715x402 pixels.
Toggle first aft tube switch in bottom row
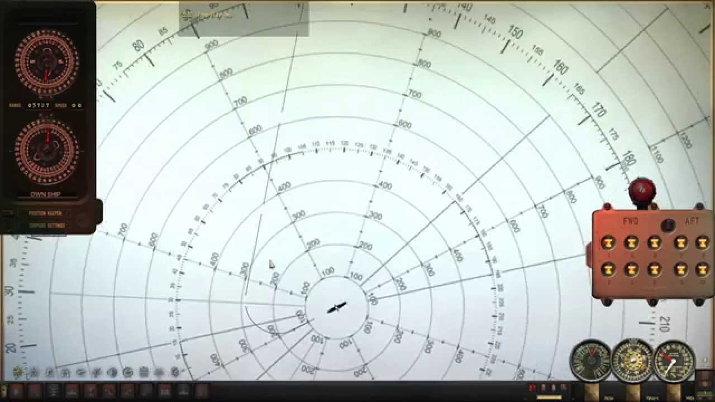click(x=680, y=269)
